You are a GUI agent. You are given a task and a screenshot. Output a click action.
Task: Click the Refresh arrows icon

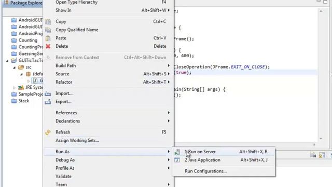click(x=48, y=132)
